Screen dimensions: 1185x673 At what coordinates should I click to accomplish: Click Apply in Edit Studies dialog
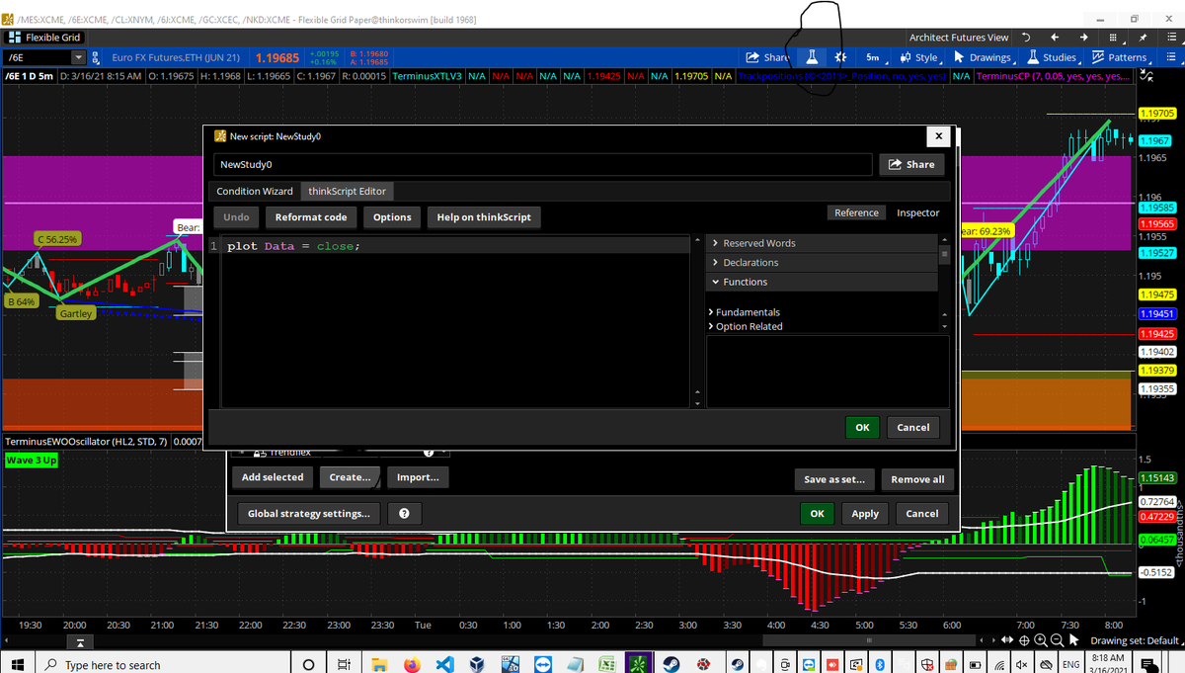865,514
